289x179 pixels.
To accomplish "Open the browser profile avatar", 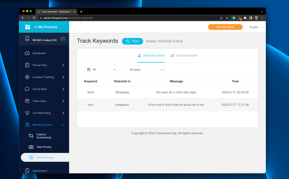I will (256, 18).
